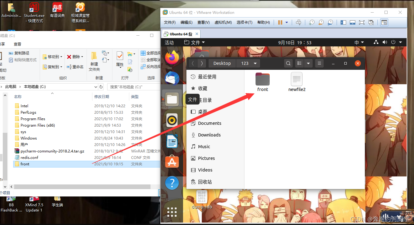
Task: Open Ubuntu Software store in the dock
Action: click(172, 162)
